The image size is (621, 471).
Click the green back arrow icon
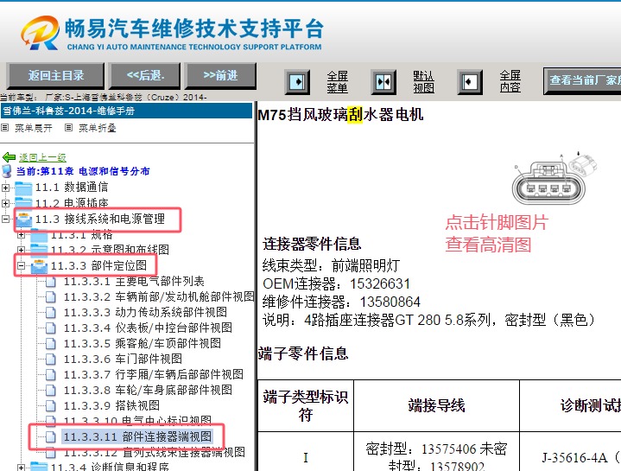pyautogui.click(x=10, y=157)
